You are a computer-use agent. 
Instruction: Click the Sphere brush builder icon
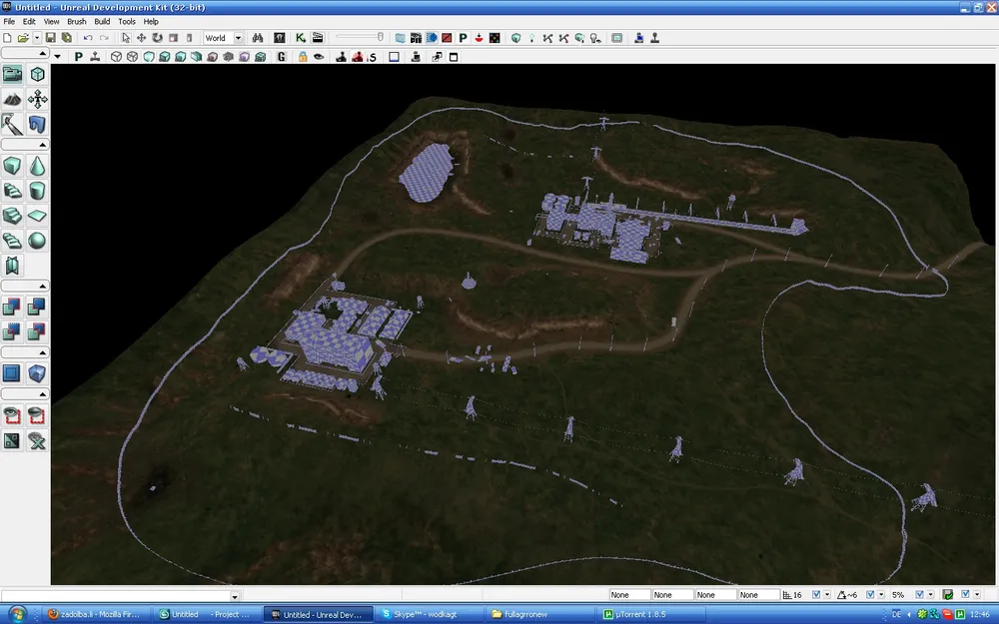coord(37,240)
